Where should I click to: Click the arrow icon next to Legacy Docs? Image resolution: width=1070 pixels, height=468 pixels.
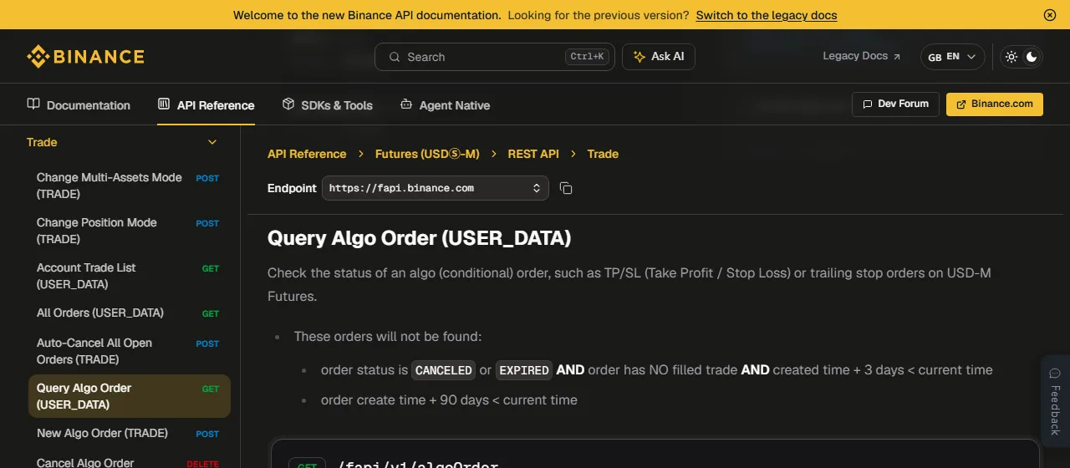(897, 57)
